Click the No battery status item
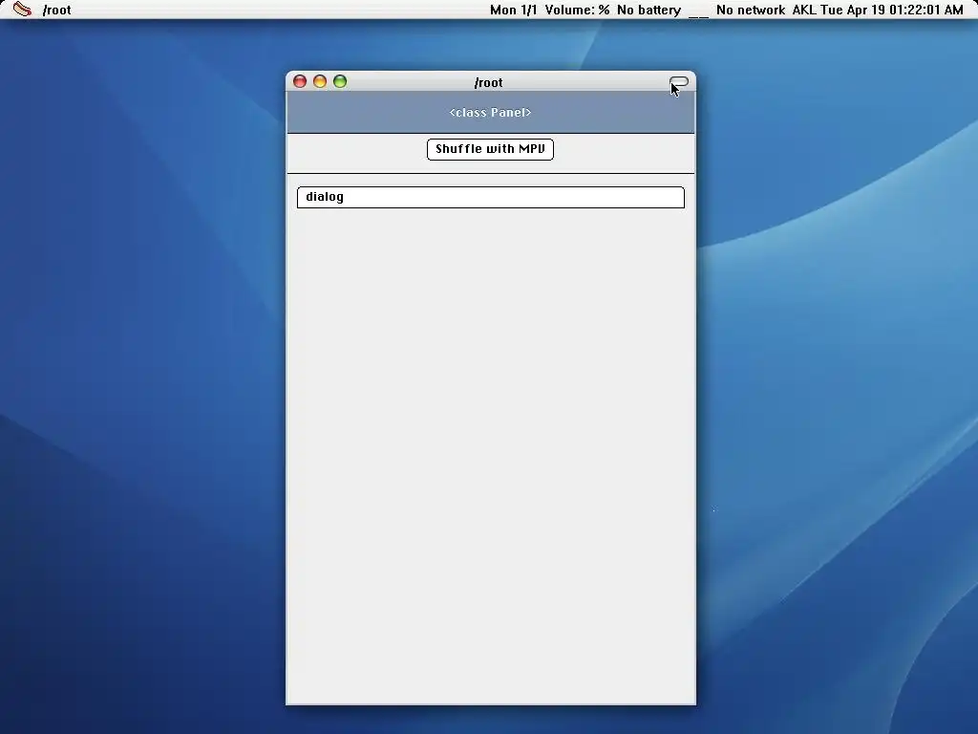The image size is (978, 734). (648, 10)
